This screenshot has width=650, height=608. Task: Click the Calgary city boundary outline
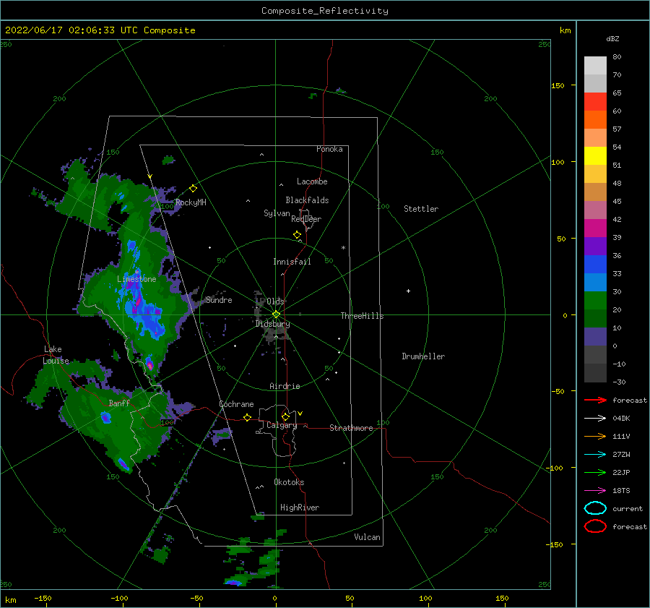277,431
